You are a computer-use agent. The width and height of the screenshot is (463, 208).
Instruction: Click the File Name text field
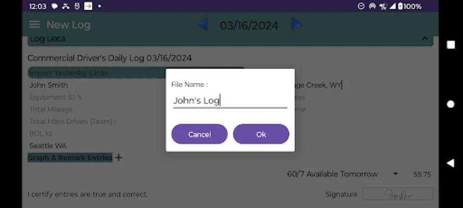pos(230,101)
